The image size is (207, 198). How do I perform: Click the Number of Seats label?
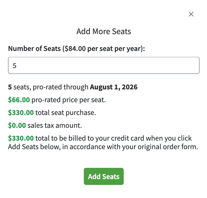point(35,49)
